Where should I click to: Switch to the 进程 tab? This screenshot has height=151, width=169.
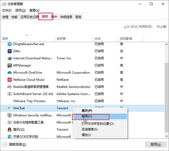point(5,17)
